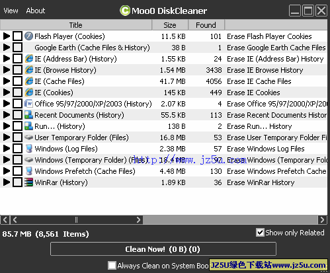
Task: Click the Windows Log Files computer icon
Action: [x=28, y=149]
